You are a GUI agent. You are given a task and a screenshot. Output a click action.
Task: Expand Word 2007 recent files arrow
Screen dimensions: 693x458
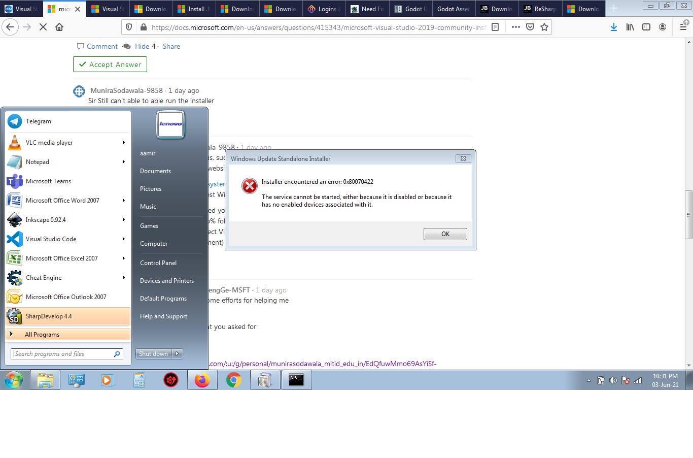pos(123,201)
